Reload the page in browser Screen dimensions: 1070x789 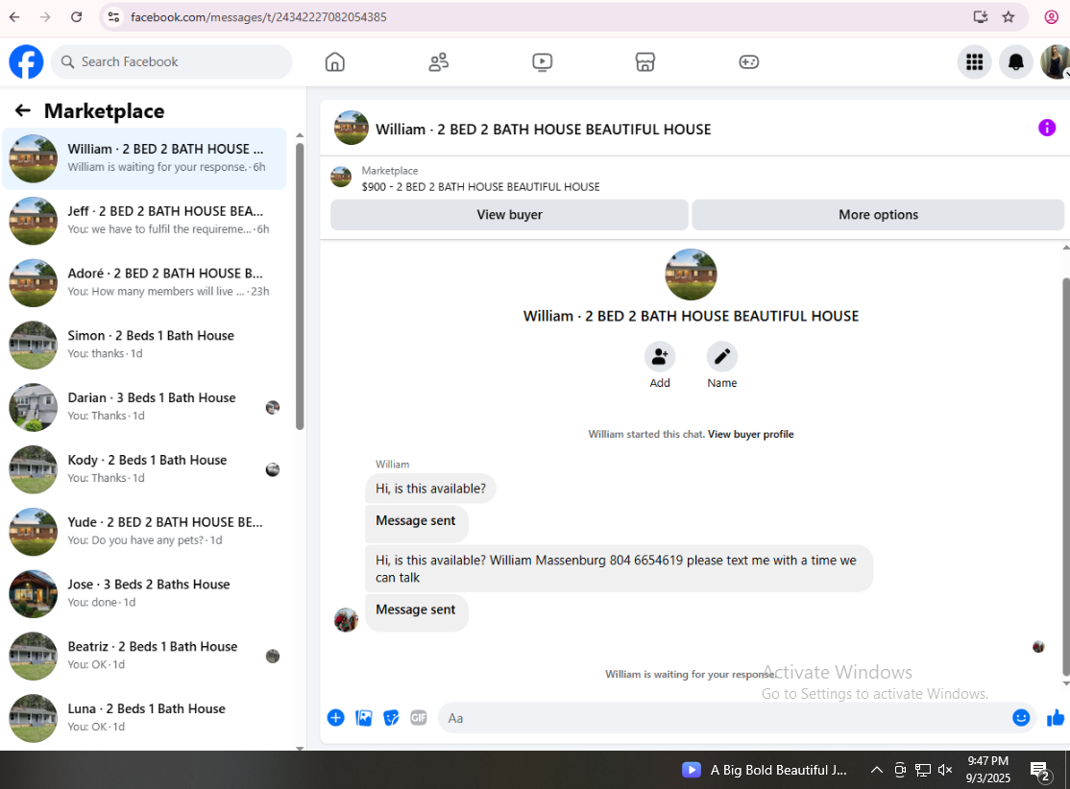pos(77,17)
